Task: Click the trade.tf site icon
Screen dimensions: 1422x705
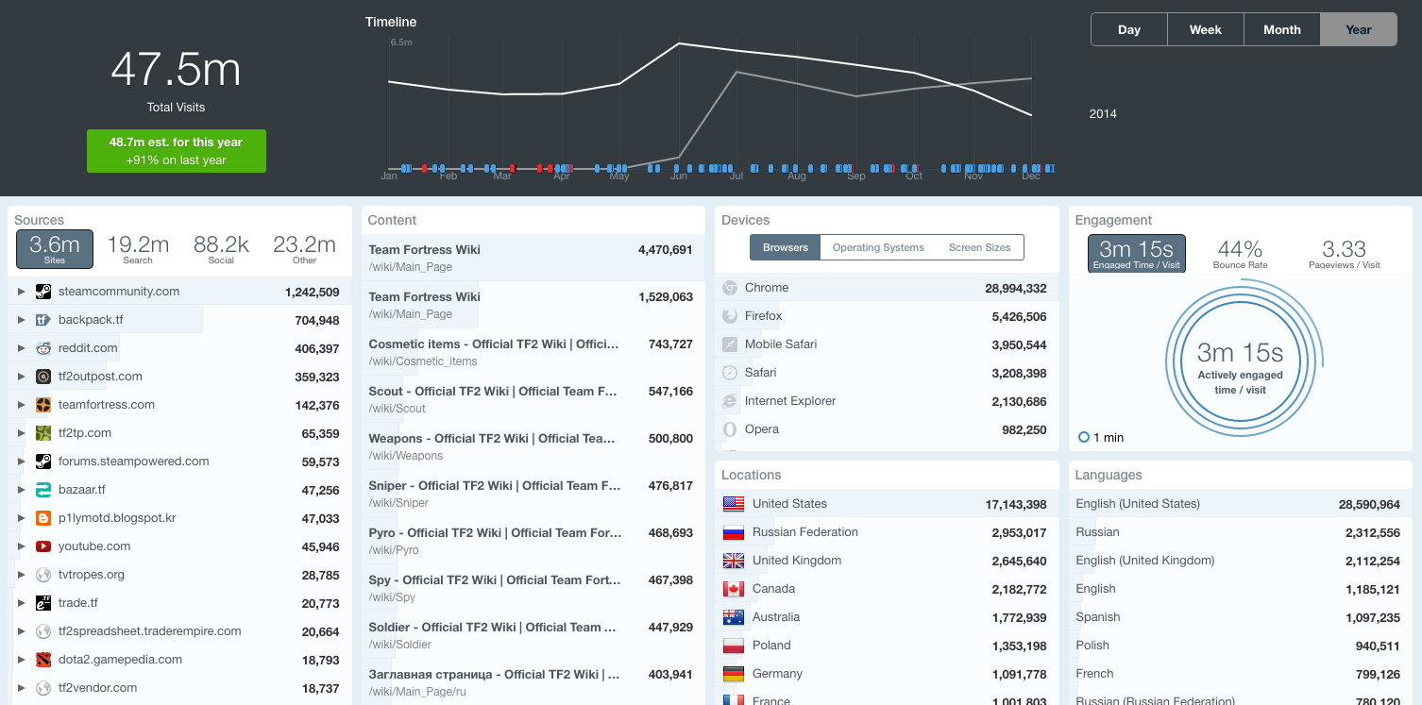Action: [x=43, y=603]
